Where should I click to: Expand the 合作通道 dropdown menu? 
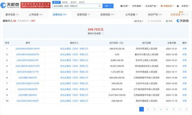pos(137,6)
